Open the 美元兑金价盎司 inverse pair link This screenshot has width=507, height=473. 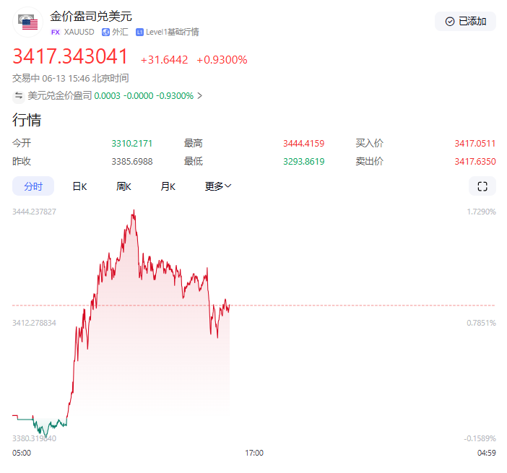60,95
